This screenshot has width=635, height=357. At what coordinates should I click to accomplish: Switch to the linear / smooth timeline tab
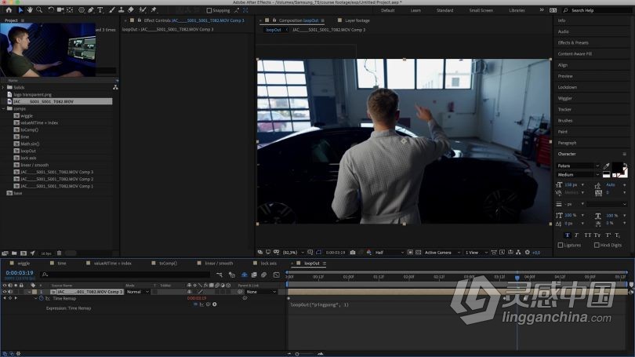(x=219, y=264)
